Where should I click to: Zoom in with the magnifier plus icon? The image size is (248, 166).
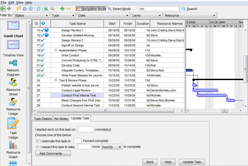(x=46, y=9)
